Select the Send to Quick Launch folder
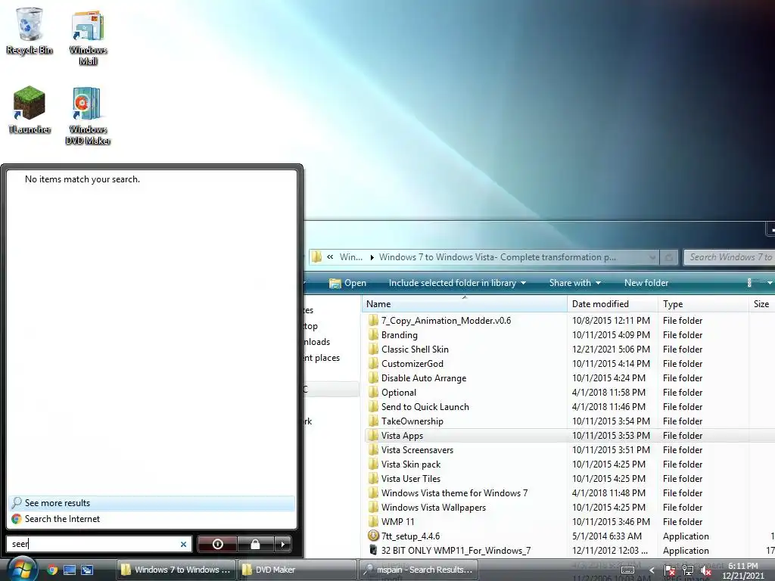Viewport: 775px width, 581px height. pos(425,406)
